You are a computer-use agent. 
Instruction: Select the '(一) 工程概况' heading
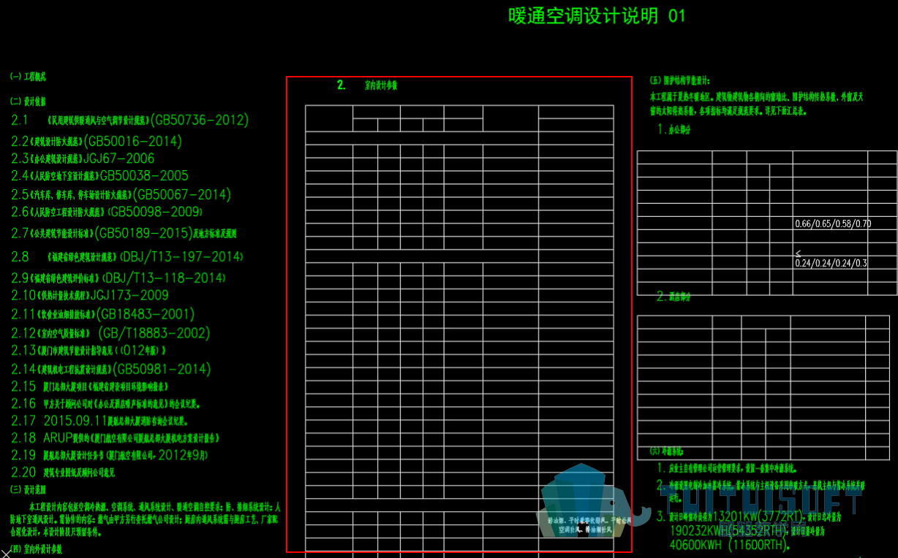29,77
